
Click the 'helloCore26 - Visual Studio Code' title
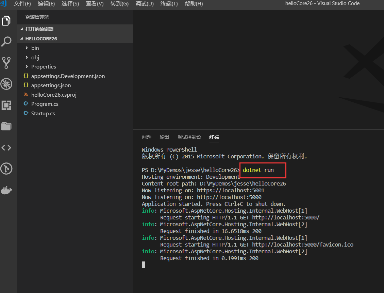(x=322, y=3)
